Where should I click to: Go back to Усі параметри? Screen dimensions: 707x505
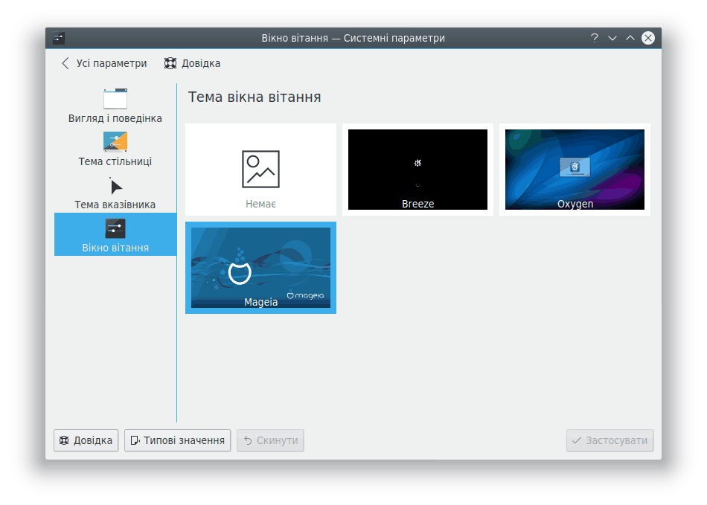103,63
